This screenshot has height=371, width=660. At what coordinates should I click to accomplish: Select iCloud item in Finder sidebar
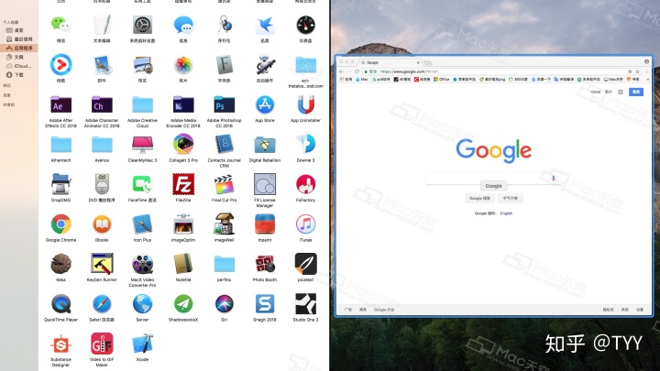[19, 66]
